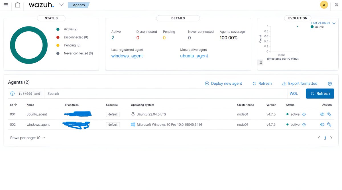Open most active agent ubuntu_agent link
Image resolution: width=342 pixels, height=190 pixels.
point(194,56)
